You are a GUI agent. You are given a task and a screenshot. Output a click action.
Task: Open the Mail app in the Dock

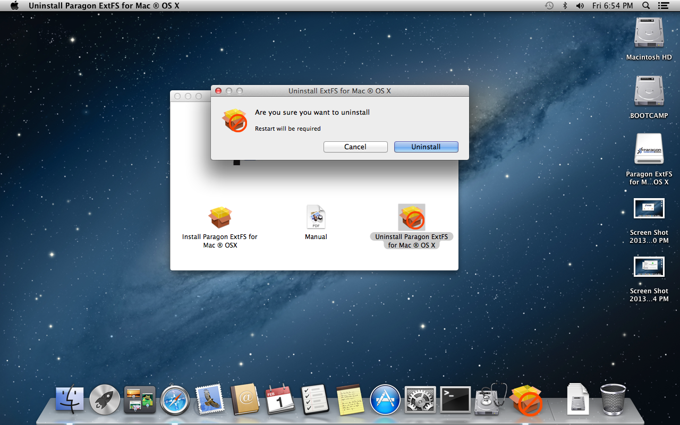pyautogui.click(x=209, y=399)
